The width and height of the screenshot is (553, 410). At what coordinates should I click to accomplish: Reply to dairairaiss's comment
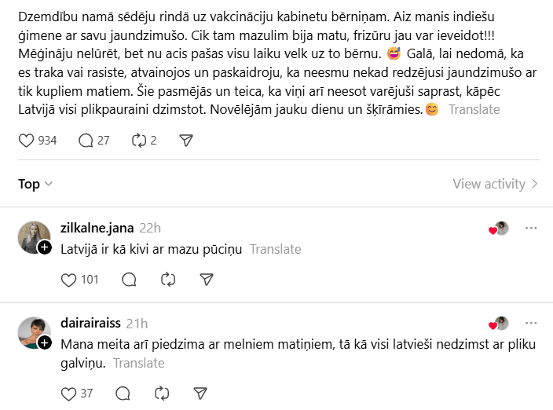(123, 394)
